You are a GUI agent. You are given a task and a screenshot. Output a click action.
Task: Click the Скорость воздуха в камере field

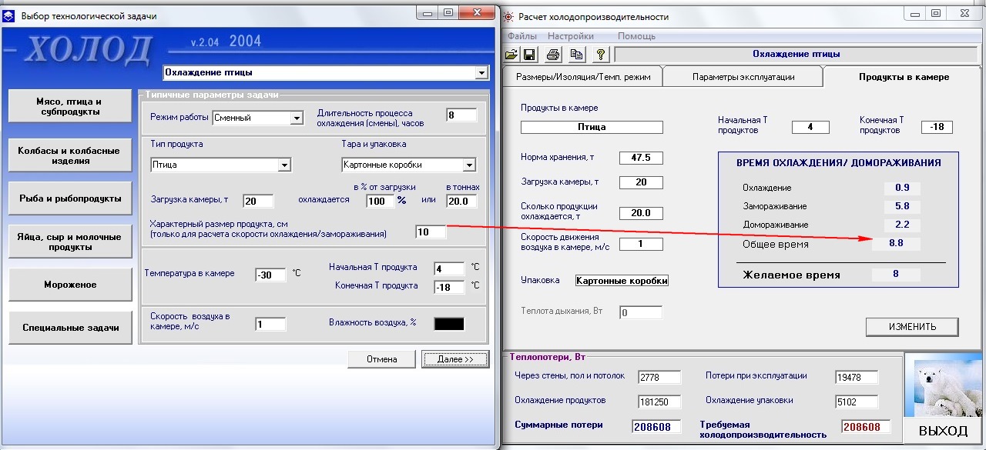270,324
